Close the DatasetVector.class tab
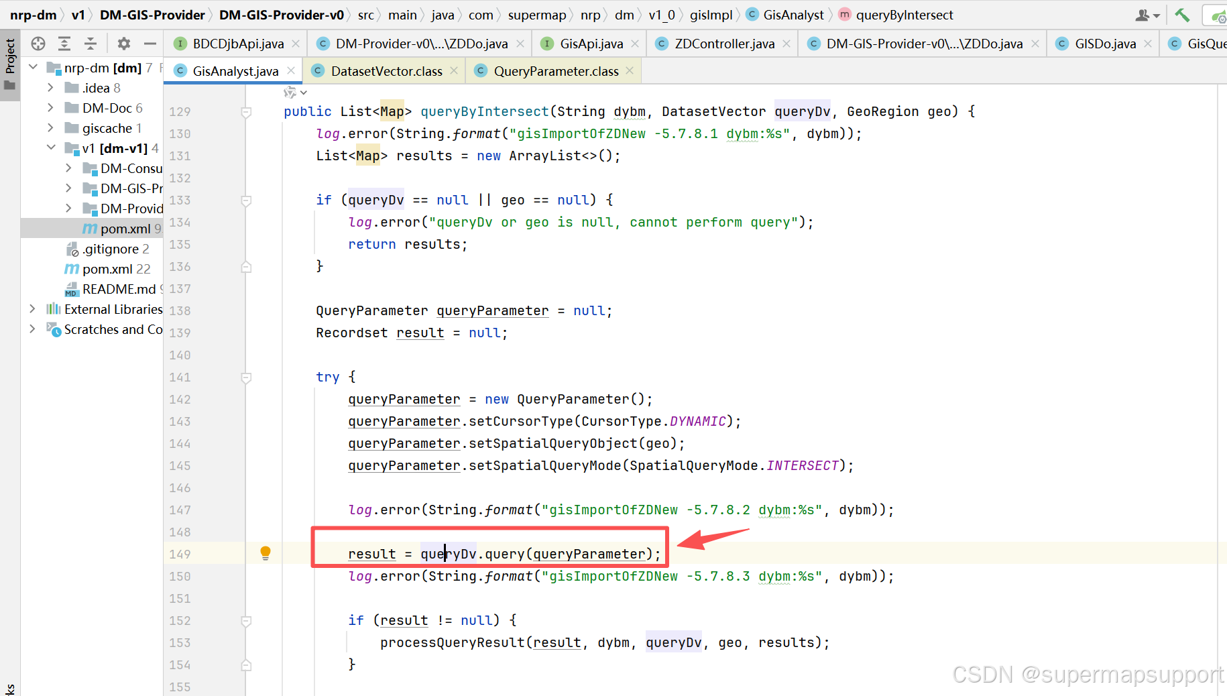This screenshot has width=1227, height=696. pos(454,70)
